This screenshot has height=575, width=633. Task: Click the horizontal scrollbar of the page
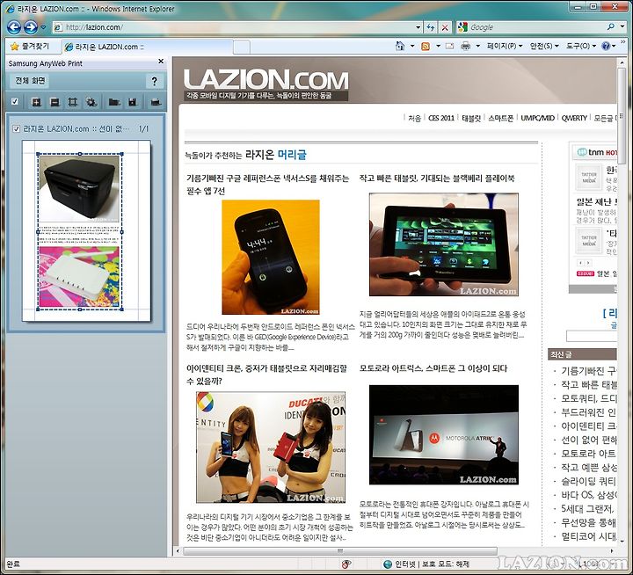click(x=340, y=550)
